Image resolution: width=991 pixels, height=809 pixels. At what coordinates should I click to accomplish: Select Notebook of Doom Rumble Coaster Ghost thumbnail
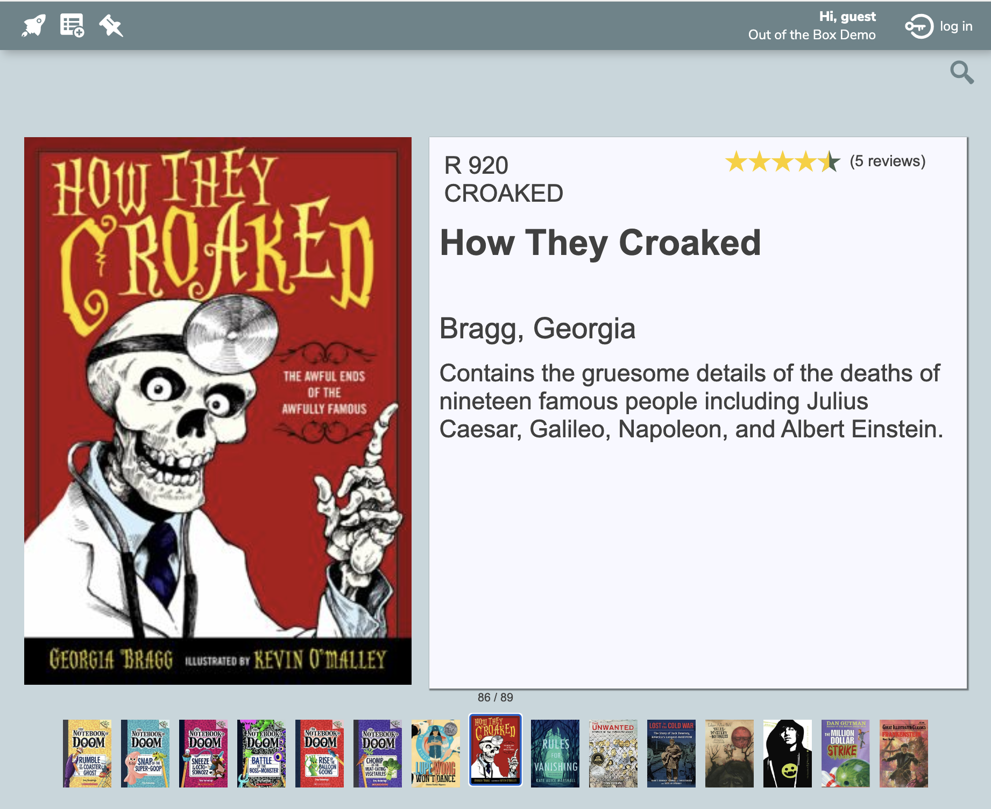point(87,754)
